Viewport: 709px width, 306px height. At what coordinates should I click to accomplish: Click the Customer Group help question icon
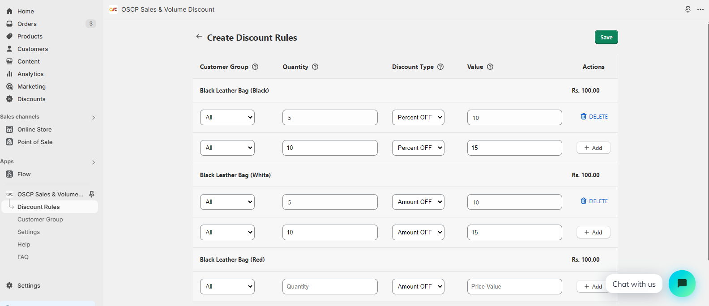(255, 67)
